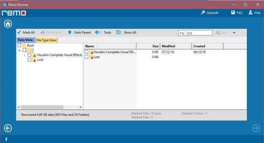Screen dimensions: 264x143
Task: Click the Help link text
Action: (257, 13)
